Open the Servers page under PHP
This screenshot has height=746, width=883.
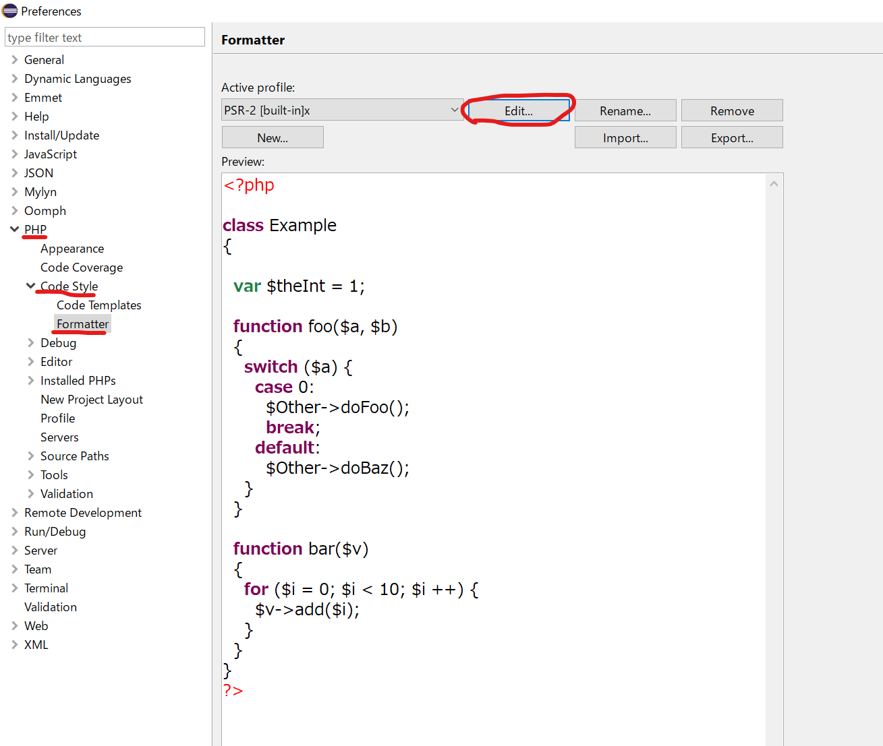(x=59, y=437)
